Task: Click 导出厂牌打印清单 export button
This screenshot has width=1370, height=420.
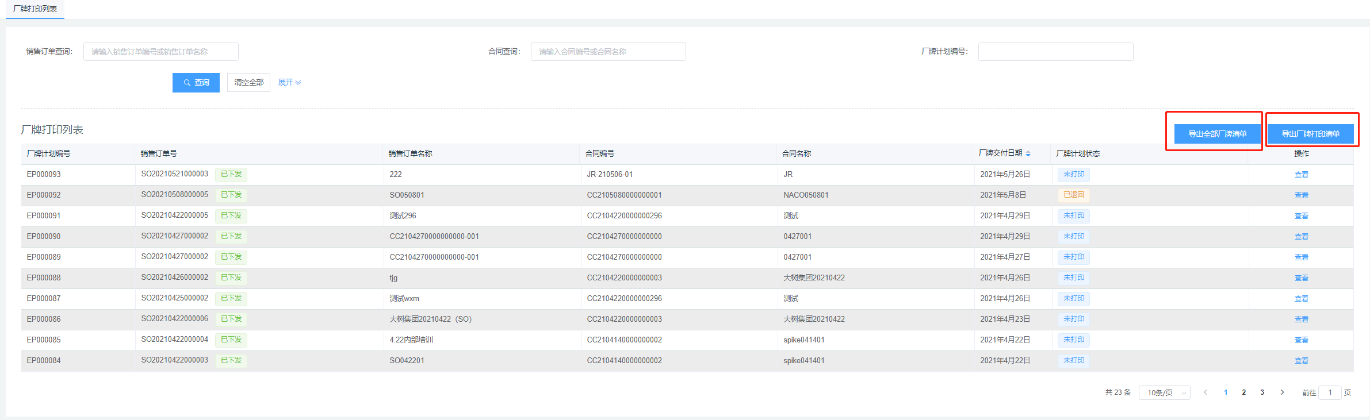Action: 1310,134
